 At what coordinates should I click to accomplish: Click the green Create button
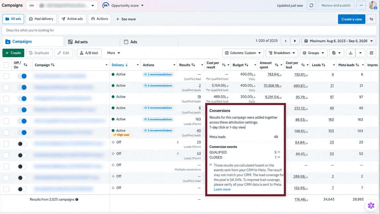tap(13, 53)
